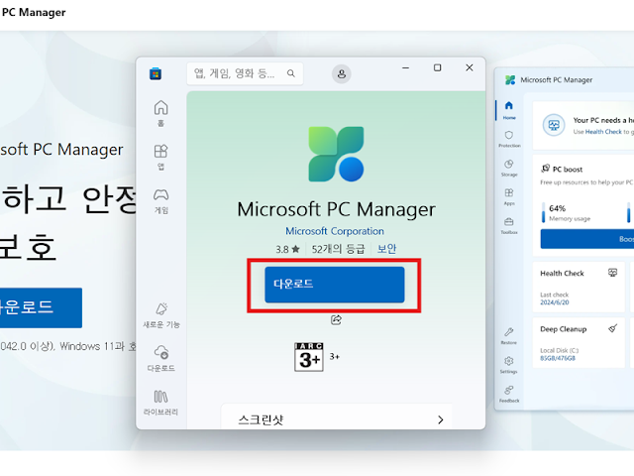The image size is (634, 476).
Task: Open the 홈 (Home) sidebar item in Store
Action: (160, 113)
